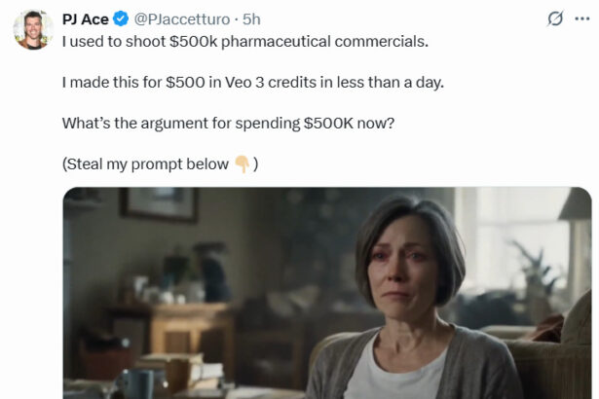Click the PJ Ace display name
The image size is (599, 399).
pyautogui.click(x=86, y=19)
